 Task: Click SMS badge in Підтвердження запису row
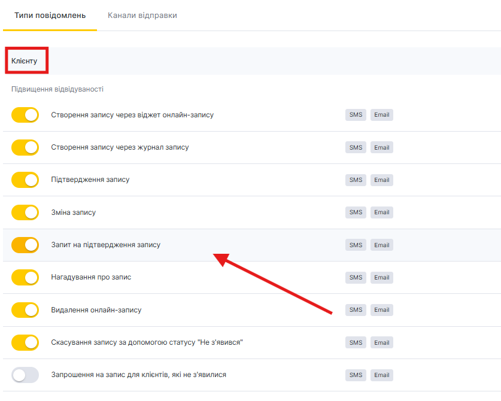point(356,180)
